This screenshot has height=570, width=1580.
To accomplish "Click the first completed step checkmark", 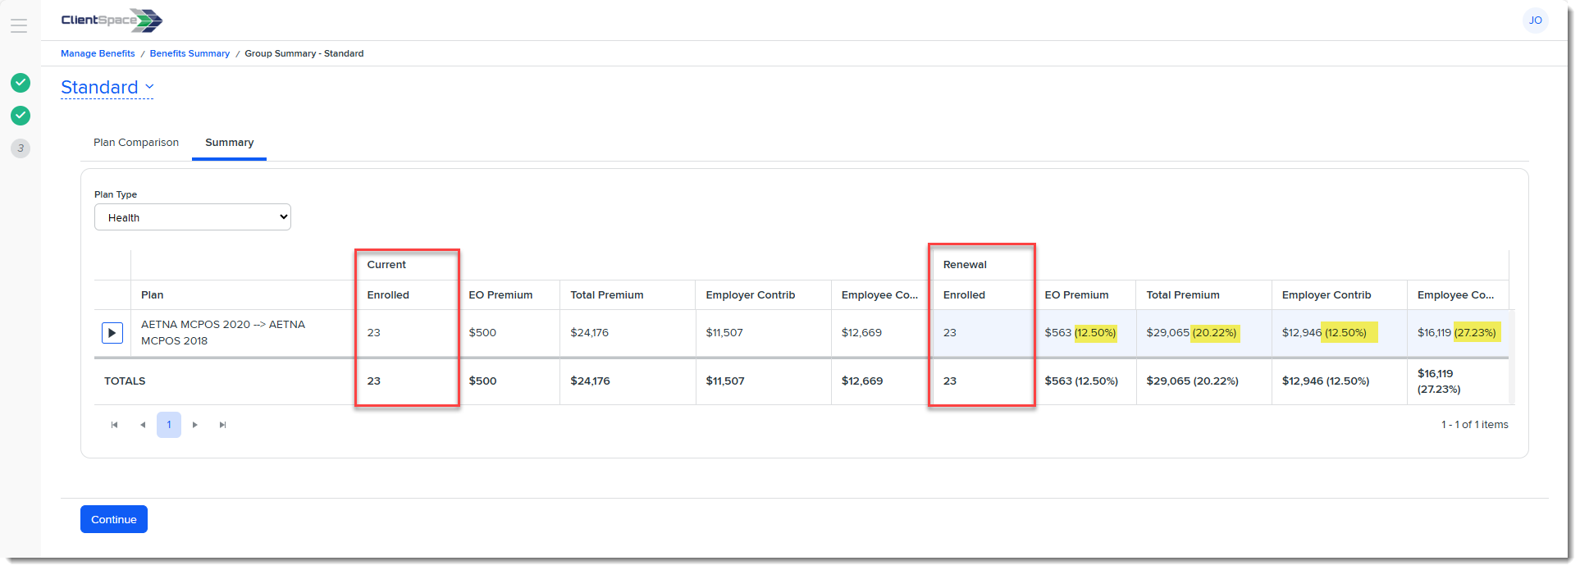I will click(x=21, y=83).
